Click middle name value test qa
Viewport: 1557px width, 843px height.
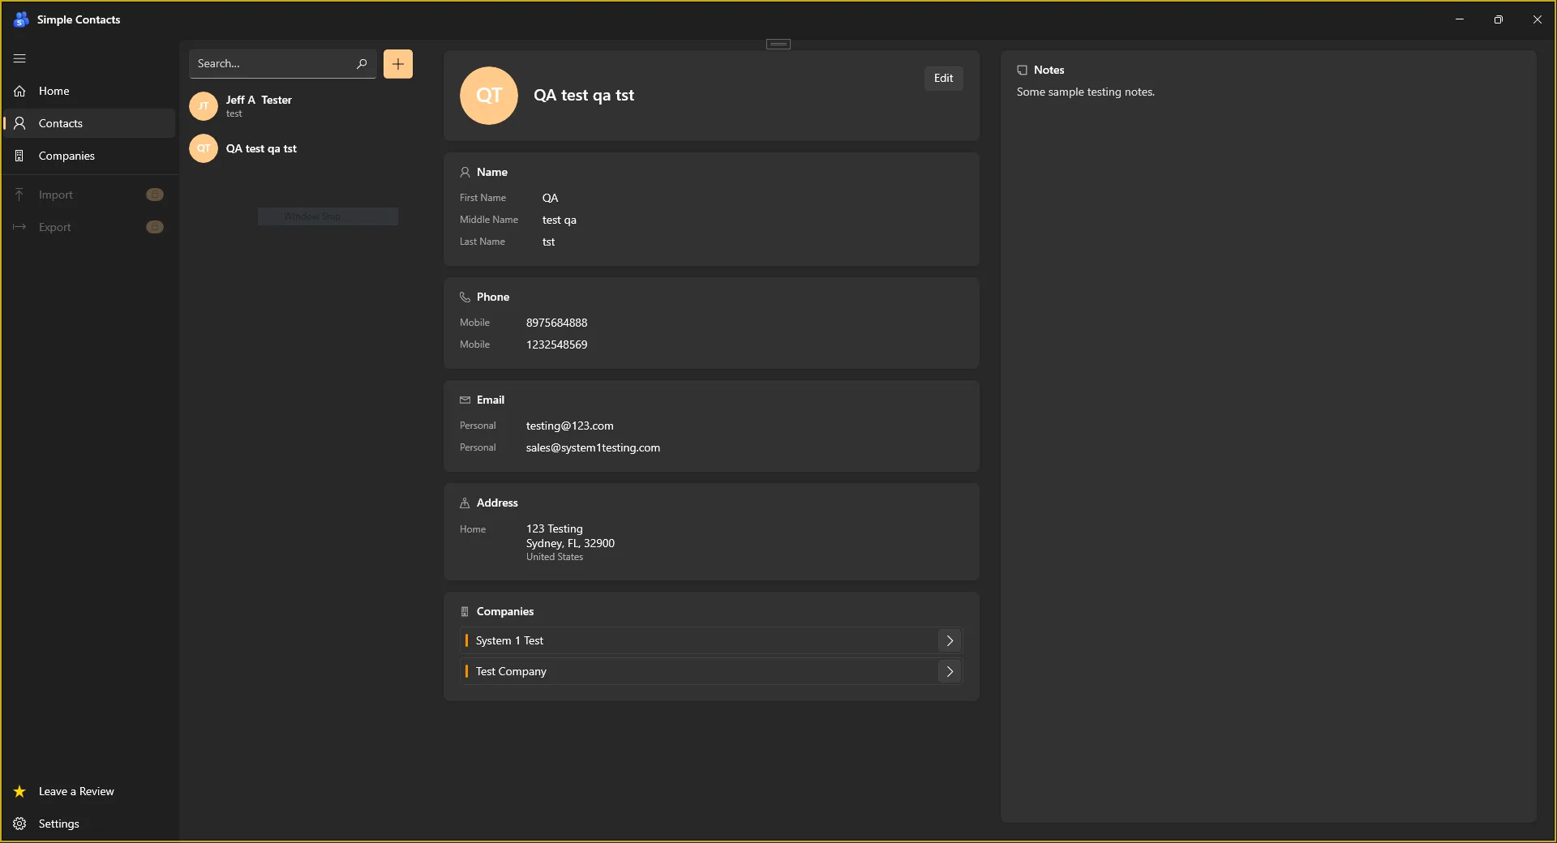click(559, 220)
